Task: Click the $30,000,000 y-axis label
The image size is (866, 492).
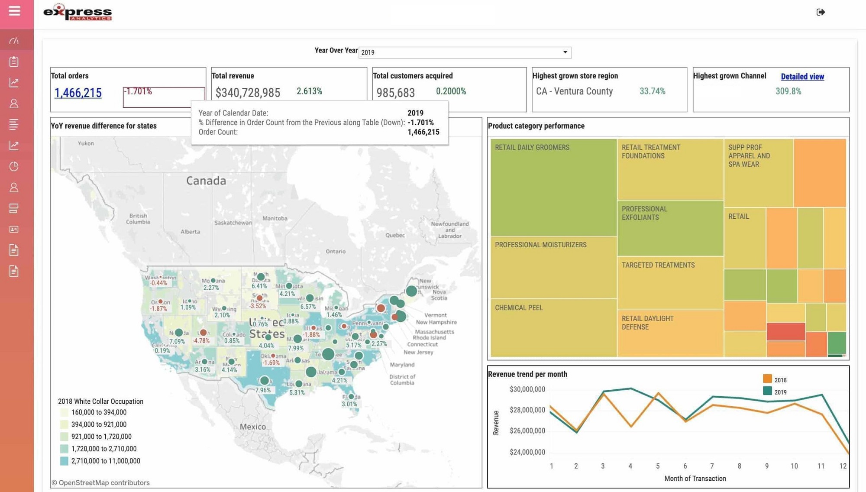Action: click(527, 389)
